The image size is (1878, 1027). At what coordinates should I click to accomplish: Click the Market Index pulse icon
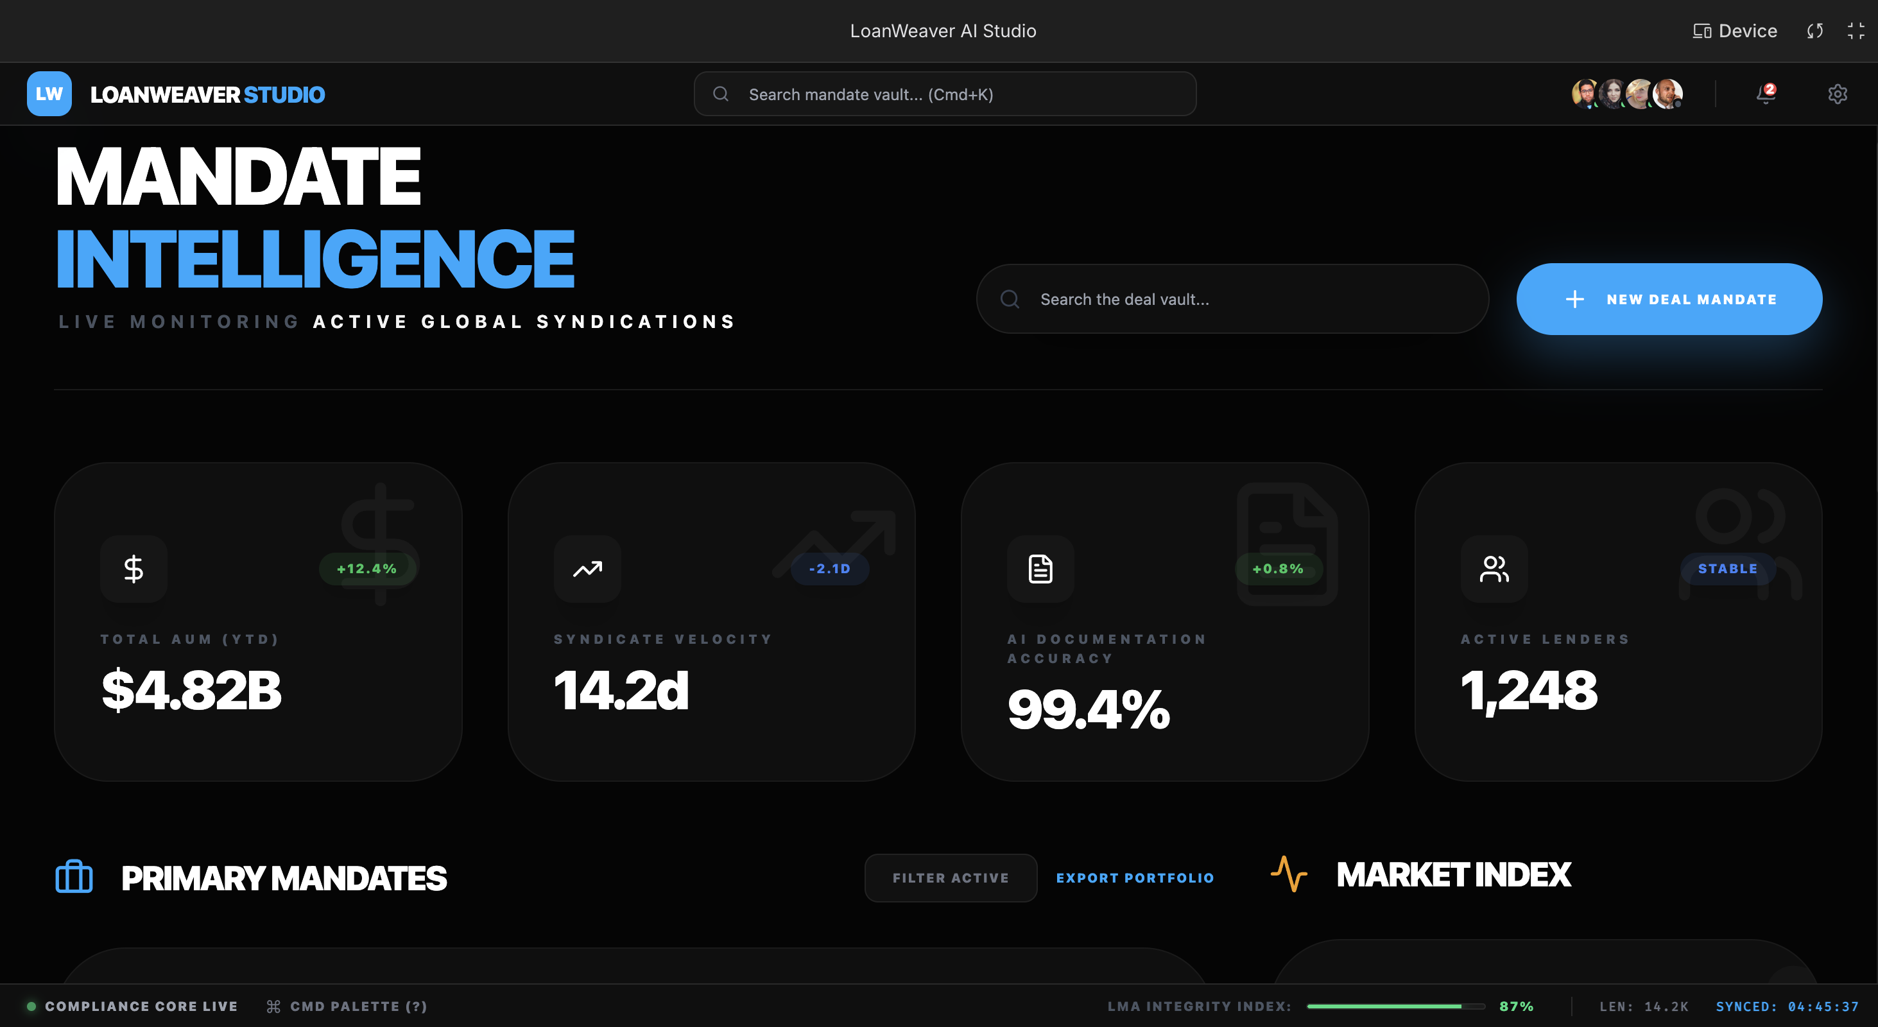[1288, 874]
